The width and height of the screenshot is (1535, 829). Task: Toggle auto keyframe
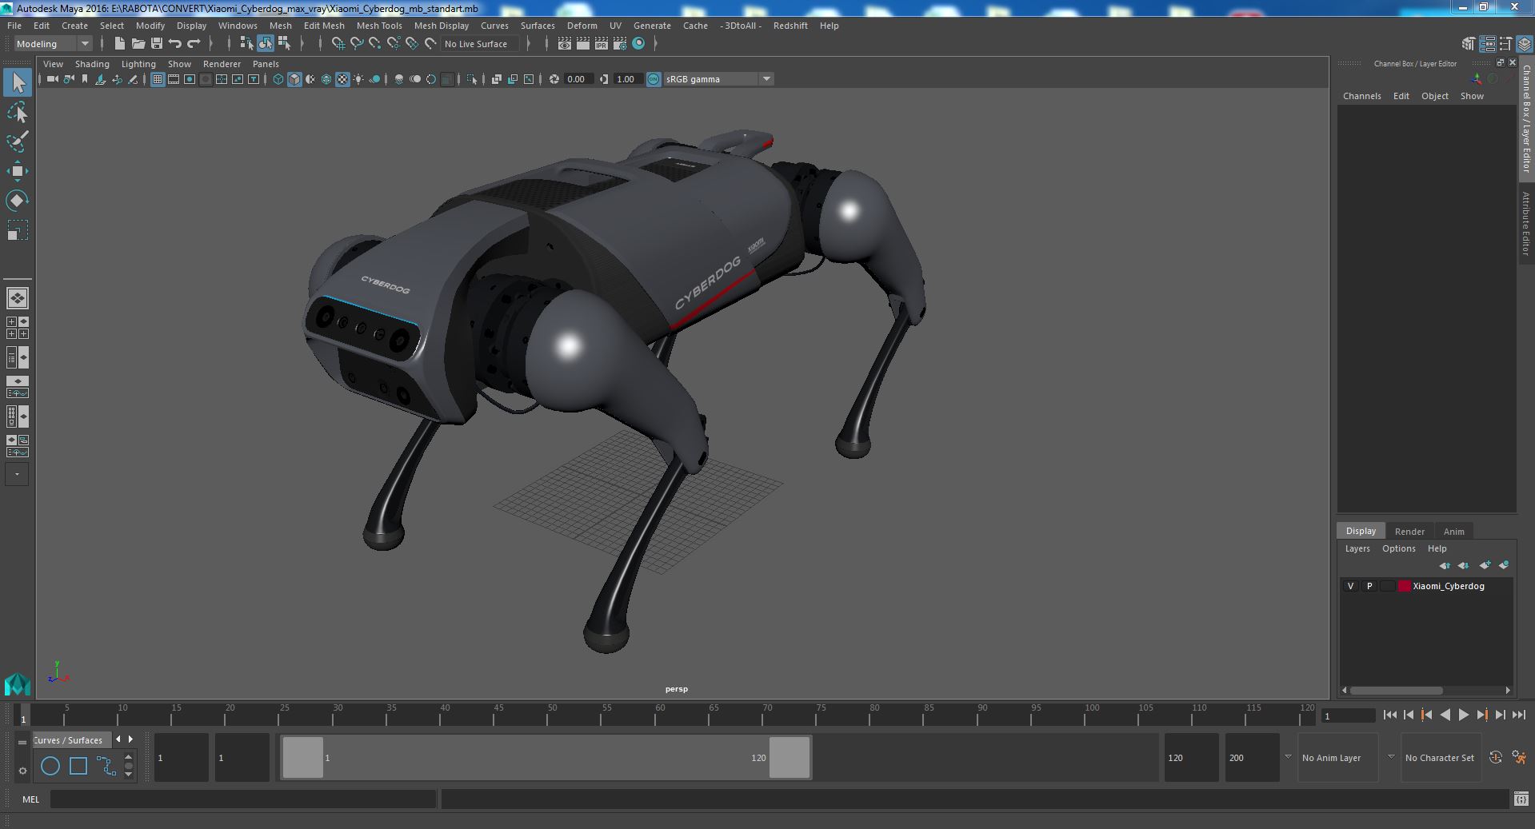coord(1495,758)
